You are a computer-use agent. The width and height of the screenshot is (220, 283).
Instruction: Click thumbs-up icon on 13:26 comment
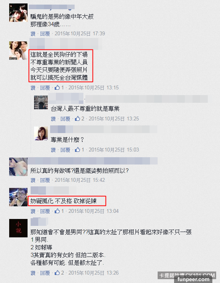point(57,273)
